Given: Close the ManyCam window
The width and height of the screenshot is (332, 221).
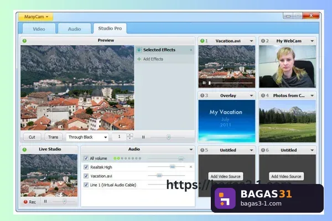Looking at the screenshot, I should tap(311, 15).
